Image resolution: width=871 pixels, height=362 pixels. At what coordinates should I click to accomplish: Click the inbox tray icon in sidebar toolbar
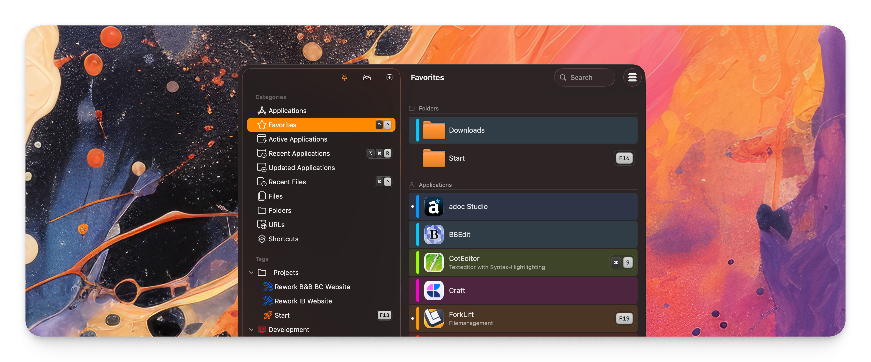pos(366,77)
